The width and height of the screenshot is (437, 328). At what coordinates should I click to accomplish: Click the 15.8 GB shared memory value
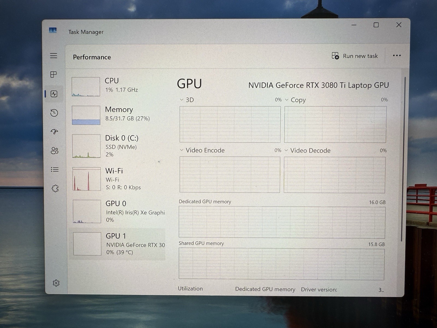pyautogui.click(x=376, y=244)
